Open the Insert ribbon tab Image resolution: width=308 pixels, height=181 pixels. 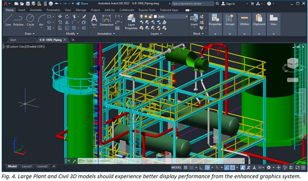pos(22,10)
